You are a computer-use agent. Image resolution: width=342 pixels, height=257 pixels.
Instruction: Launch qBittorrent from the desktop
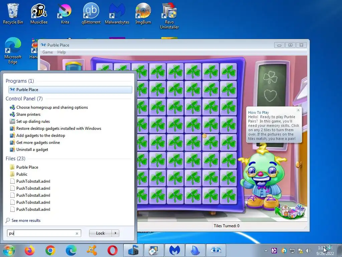point(91,13)
